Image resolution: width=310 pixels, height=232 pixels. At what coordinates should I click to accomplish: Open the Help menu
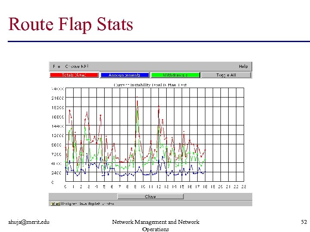(x=243, y=67)
